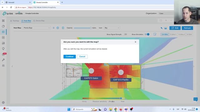Viewport: 200px width, 112px height.
Task: Open the Heat Map Planta Baja dropdown
Action: [x=37, y=28]
